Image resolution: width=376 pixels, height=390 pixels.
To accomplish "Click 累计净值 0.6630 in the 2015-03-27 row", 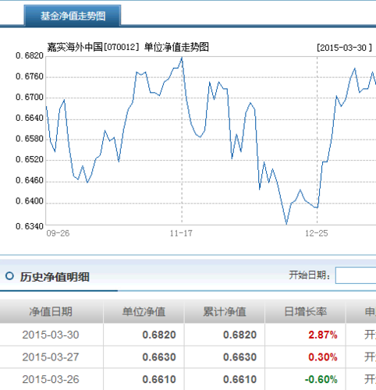I will pos(240,357).
